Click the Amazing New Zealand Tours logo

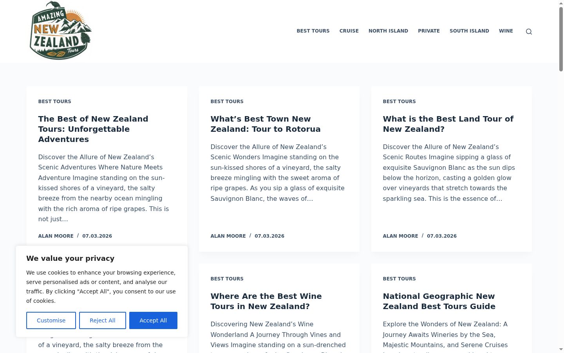coord(61,31)
